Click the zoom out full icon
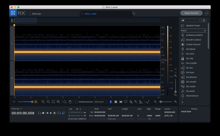Screen dimensions: 220x136 tap(58, 102)
